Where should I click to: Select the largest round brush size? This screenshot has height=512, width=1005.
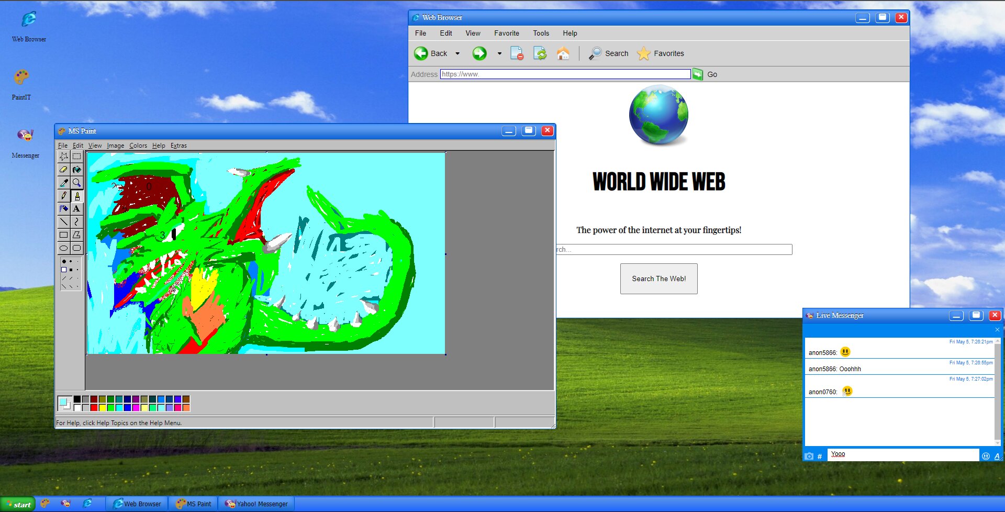click(x=64, y=261)
